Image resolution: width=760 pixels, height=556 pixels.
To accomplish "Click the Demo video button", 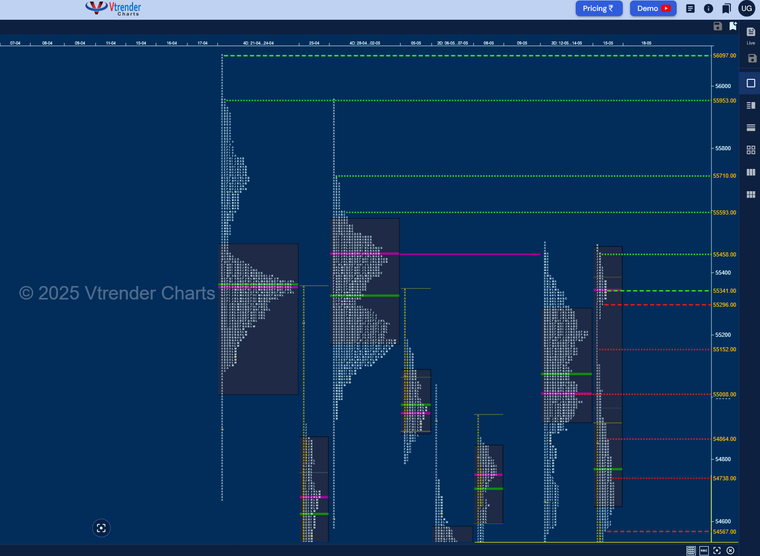I will coord(653,8).
